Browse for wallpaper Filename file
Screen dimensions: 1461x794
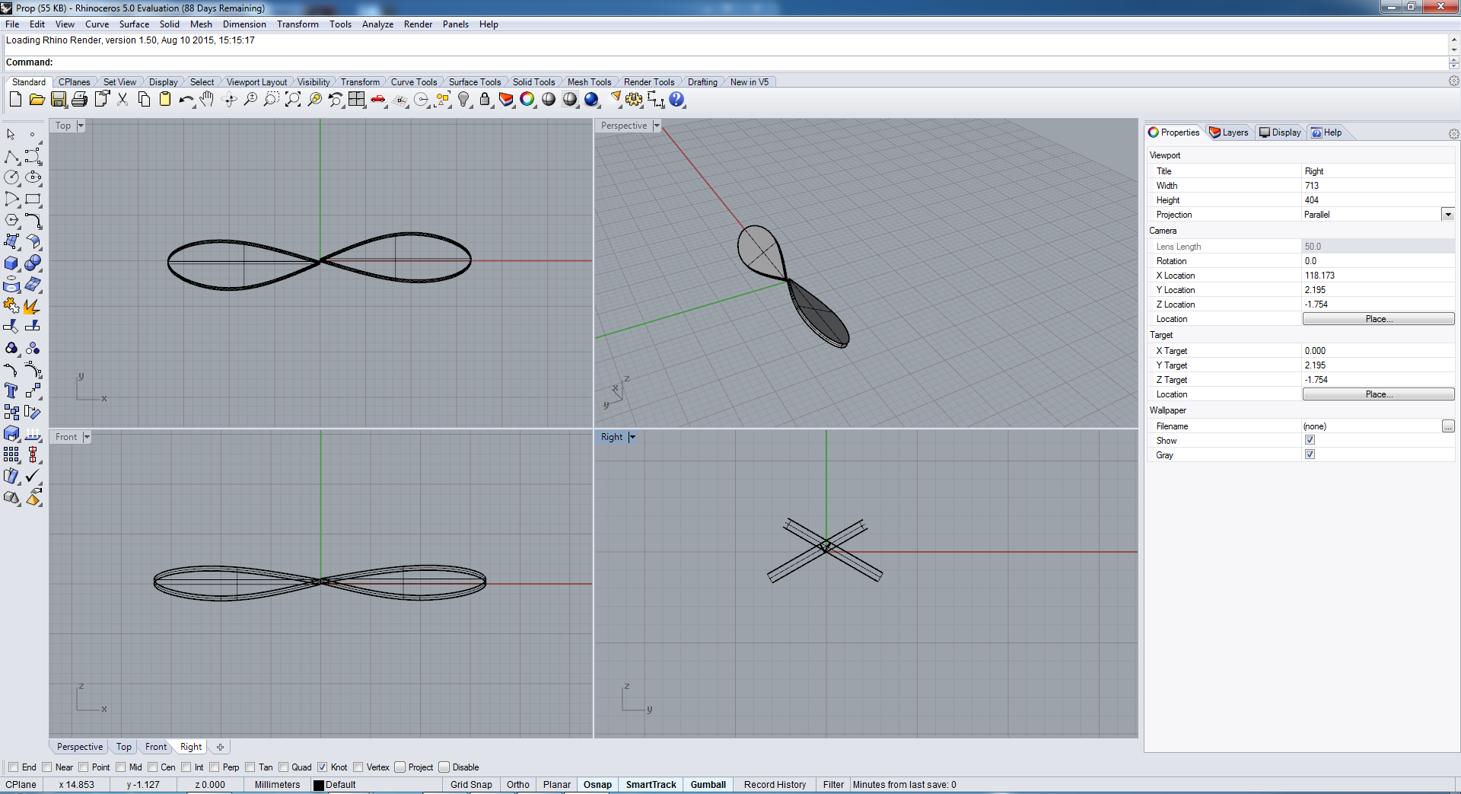tap(1448, 426)
